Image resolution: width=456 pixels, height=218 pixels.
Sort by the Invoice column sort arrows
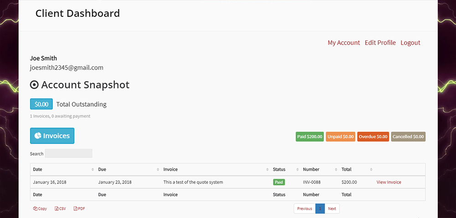(267, 169)
